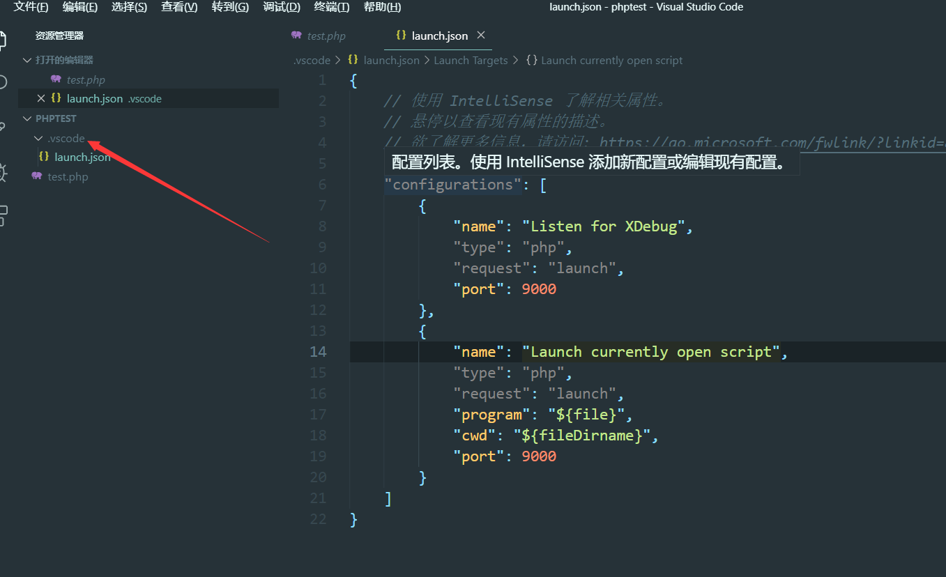Click the braces icon of launch.json in the PHPTEST tree

click(44, 157)
